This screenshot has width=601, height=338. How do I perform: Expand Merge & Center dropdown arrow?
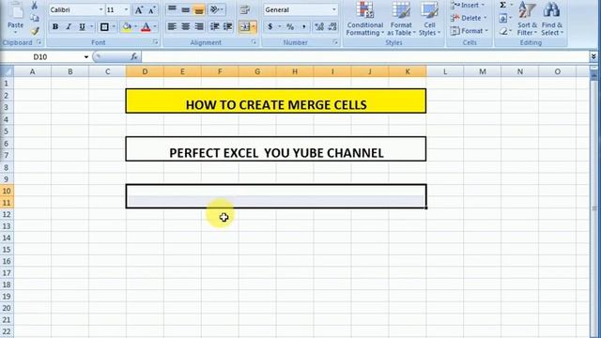coord(254,27)
